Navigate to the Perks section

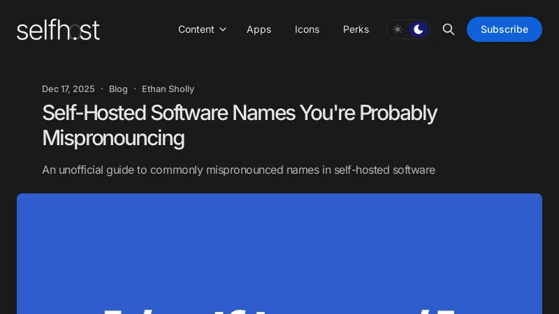coord(356,29)
